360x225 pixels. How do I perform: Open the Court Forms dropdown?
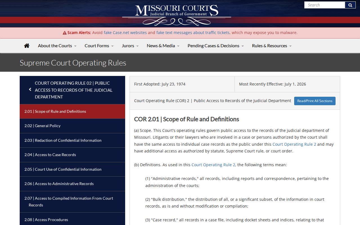[x=99, y=46]
